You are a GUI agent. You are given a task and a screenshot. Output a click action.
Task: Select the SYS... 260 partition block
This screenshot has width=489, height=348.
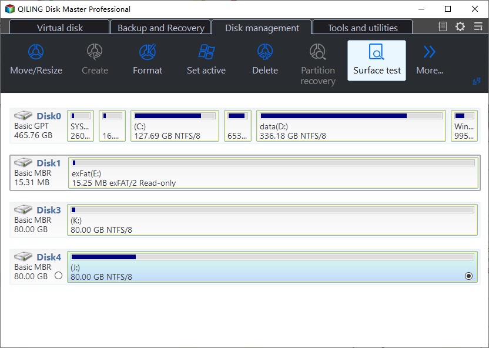[x=81, y=126]
